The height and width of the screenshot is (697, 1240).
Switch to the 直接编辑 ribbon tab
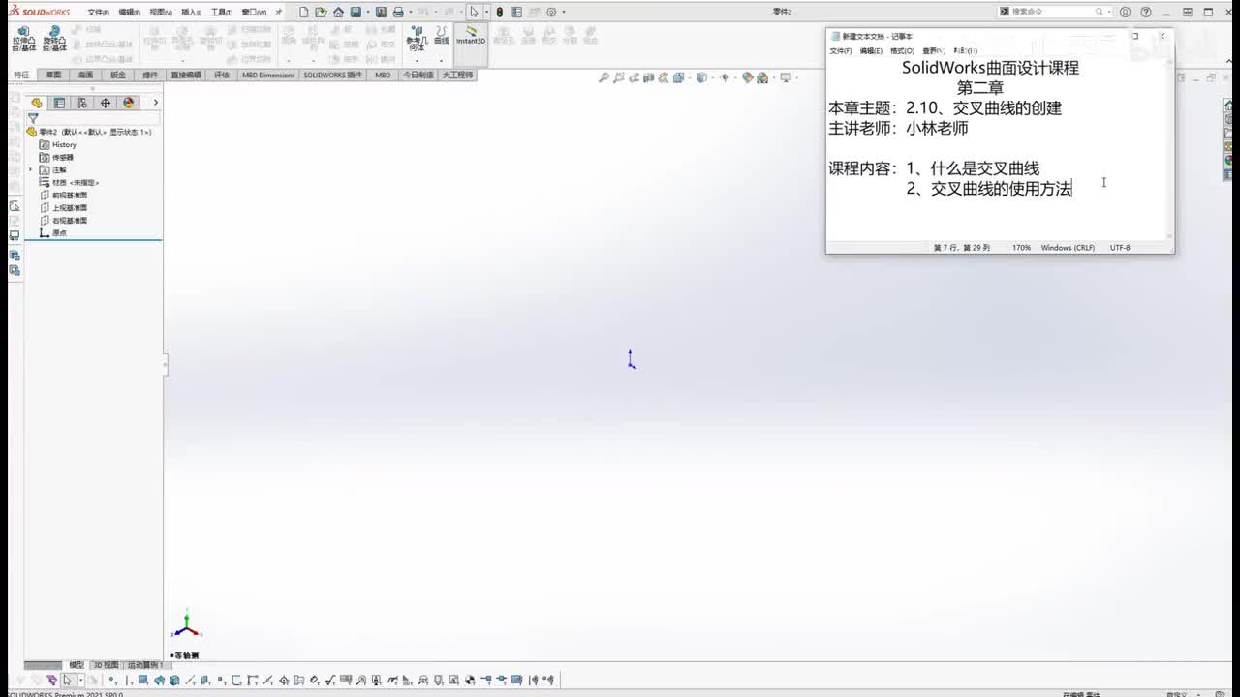pos(186,75)
